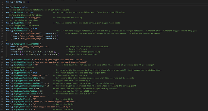The width and height of the screenshot is (208, 111).
Task: Click the comment "-- Oxygen tank level increased by %"
Action: coord(72,81)
